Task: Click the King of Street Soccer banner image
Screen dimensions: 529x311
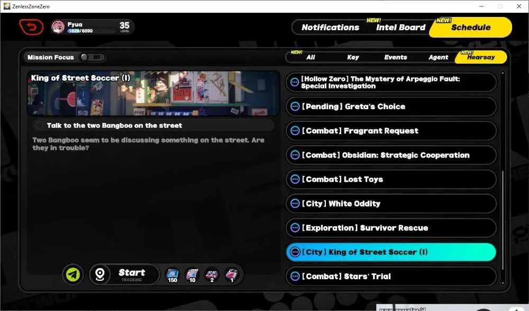Action: coord(153,93)
